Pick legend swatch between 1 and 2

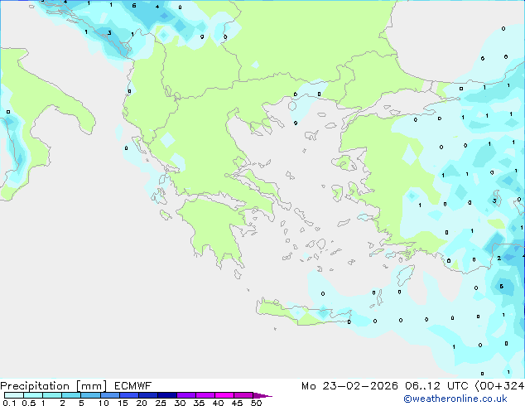pos(52,395)
